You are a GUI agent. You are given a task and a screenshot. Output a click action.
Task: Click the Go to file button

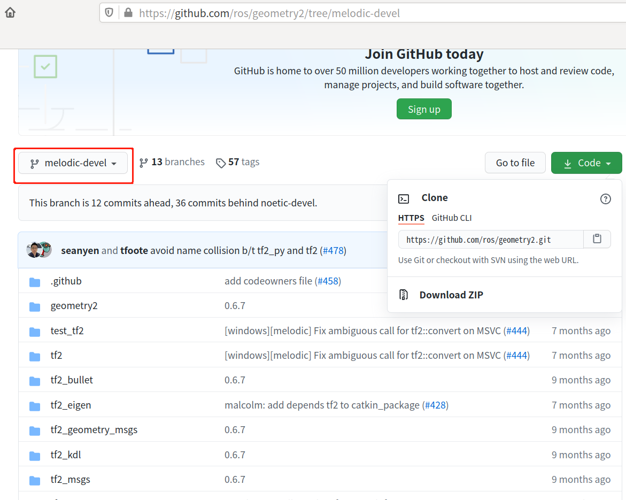click(x=515, y=163)
